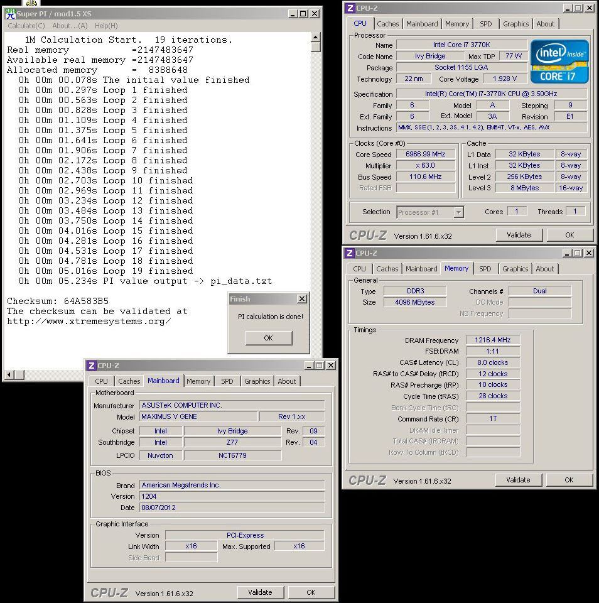Expand the Processor #1 selection dropdown

point(458,212)
